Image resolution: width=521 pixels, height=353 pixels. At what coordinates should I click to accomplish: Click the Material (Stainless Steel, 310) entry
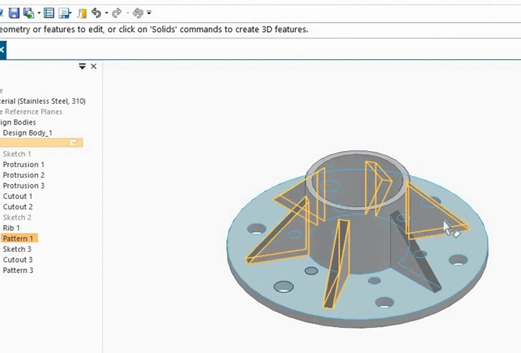[x=43, y=101]
